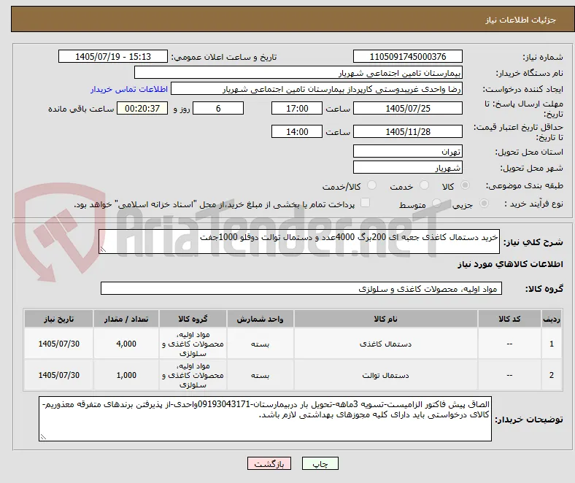Viewport: 575px width, 483px height.
Task: Click the اطلاعات کالاهای مورد نیاز section heading
Action: 510,264
